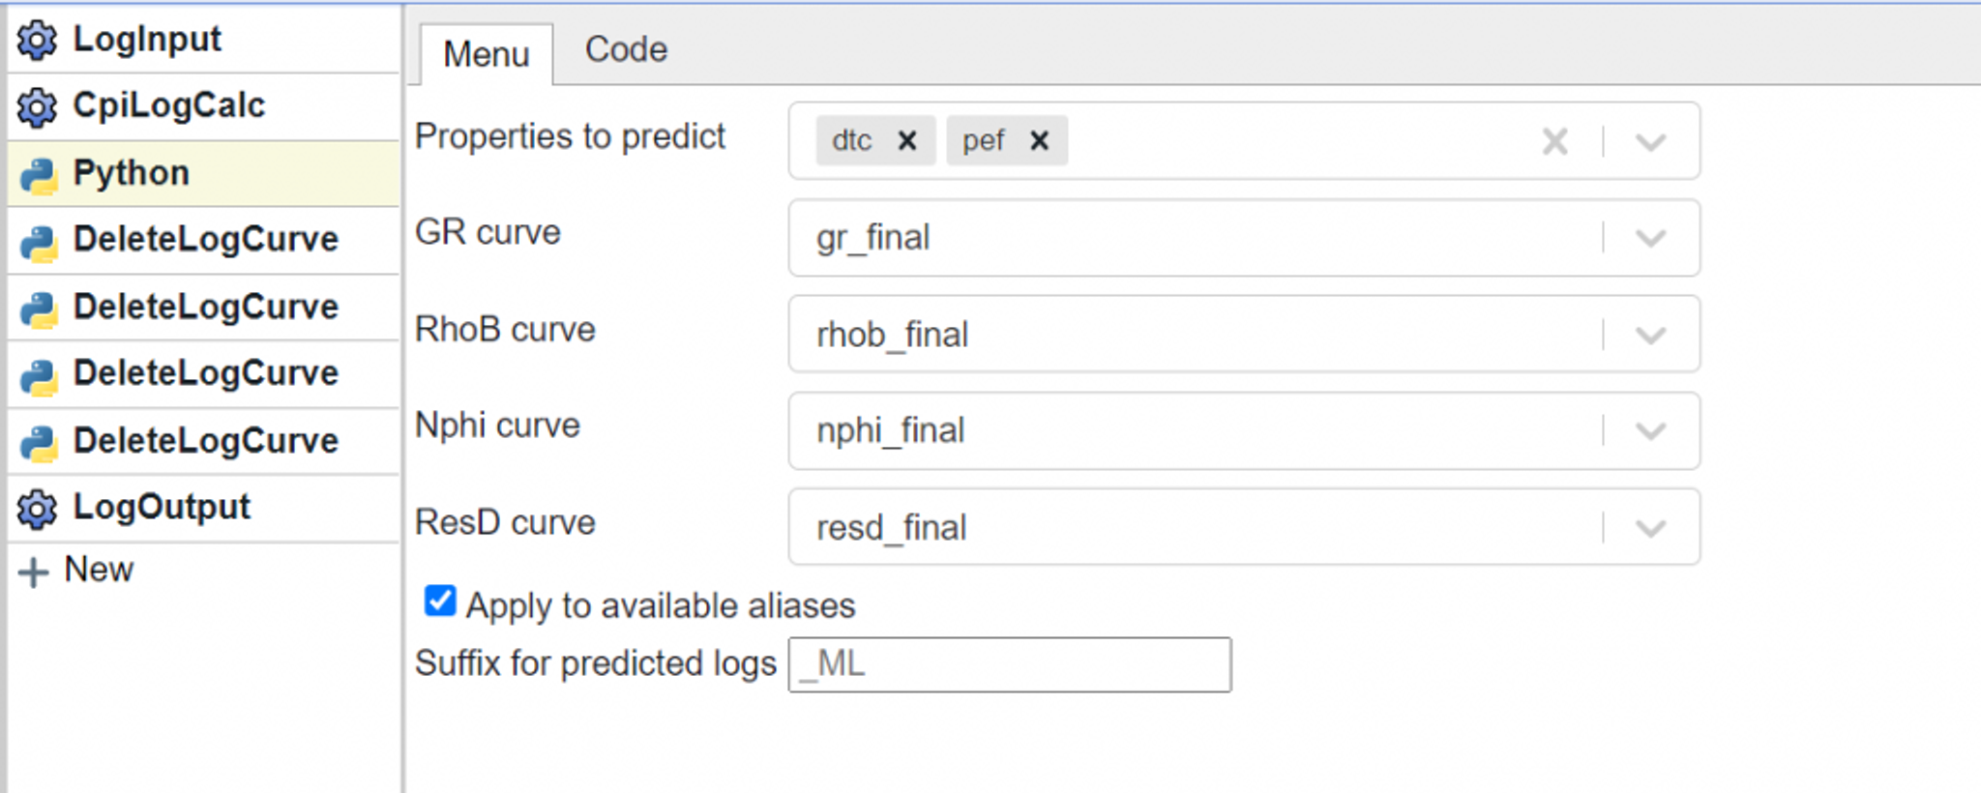Screen dimensions: 1981x793
Task: Select the first DeleteLogCurve step
Action: coord(205,240)
